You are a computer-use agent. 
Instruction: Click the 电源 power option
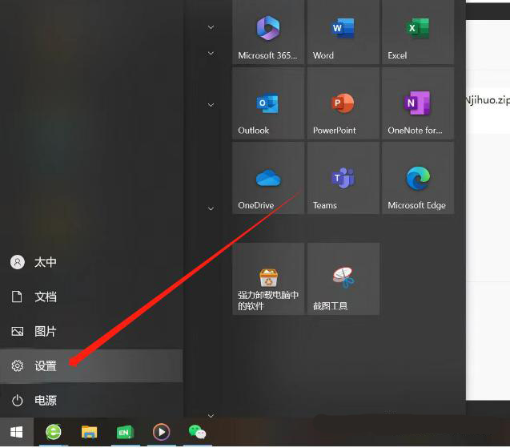[x=91, y=400]
